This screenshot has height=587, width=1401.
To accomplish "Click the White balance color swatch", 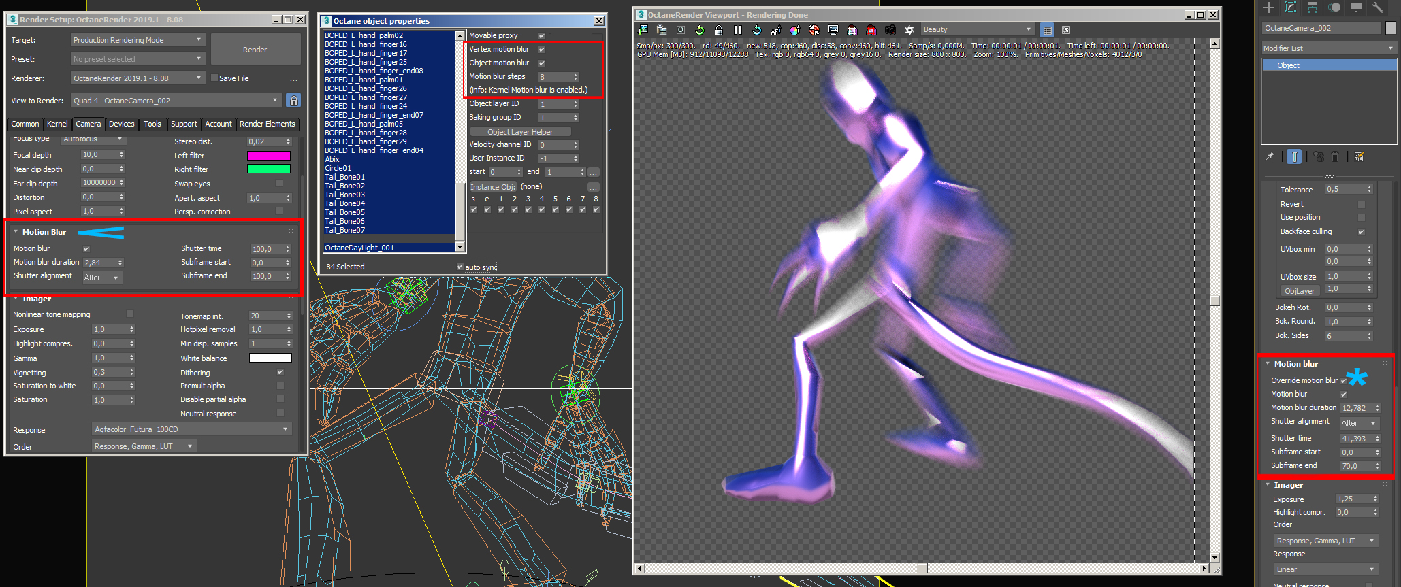I will click(x=270, y=358).
